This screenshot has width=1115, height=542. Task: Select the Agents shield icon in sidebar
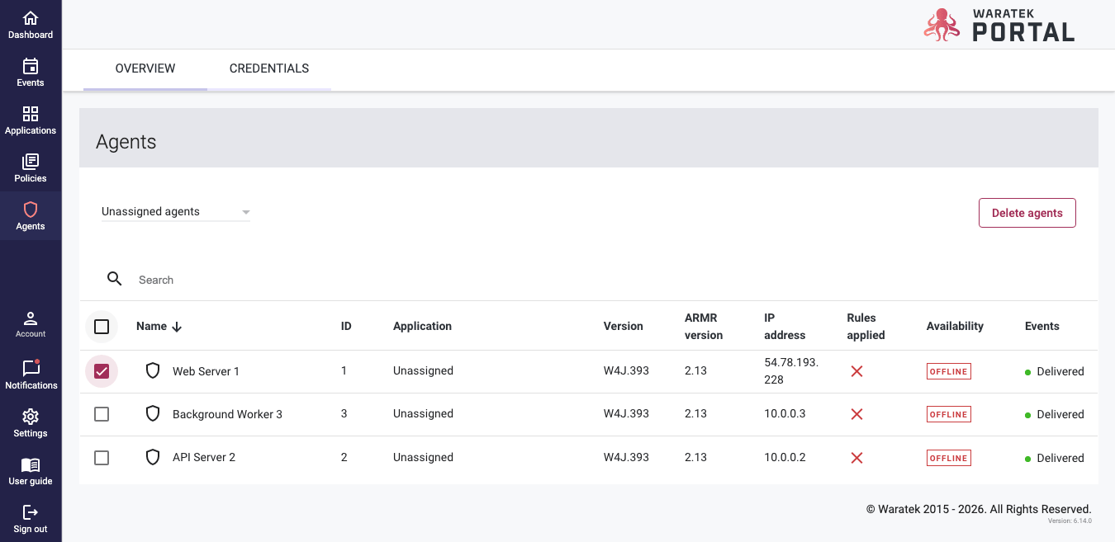[x=31, y=210]
